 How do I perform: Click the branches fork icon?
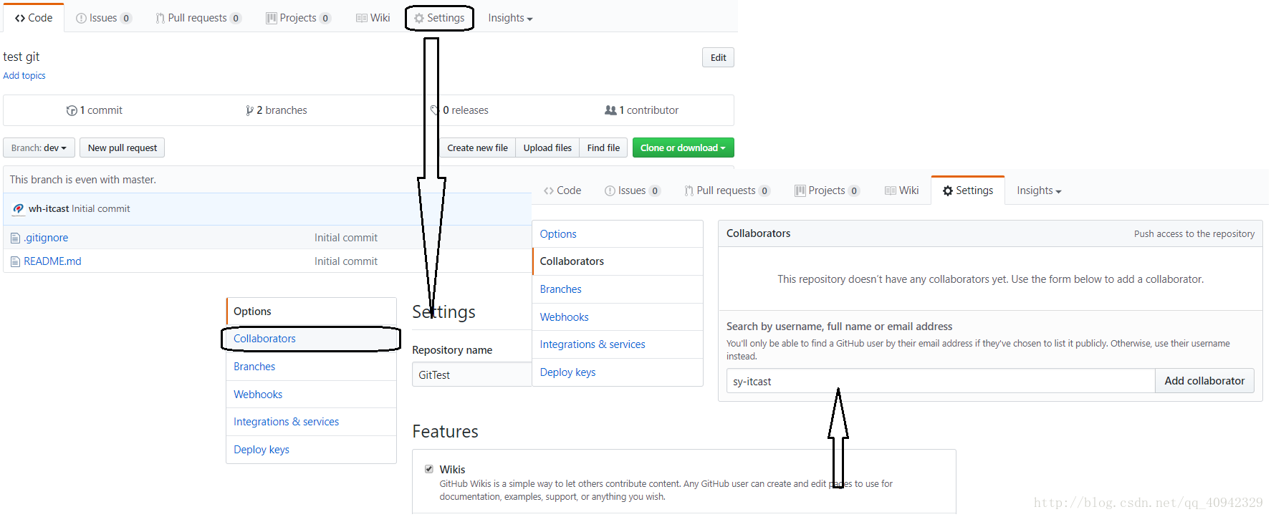coord(249,110)
